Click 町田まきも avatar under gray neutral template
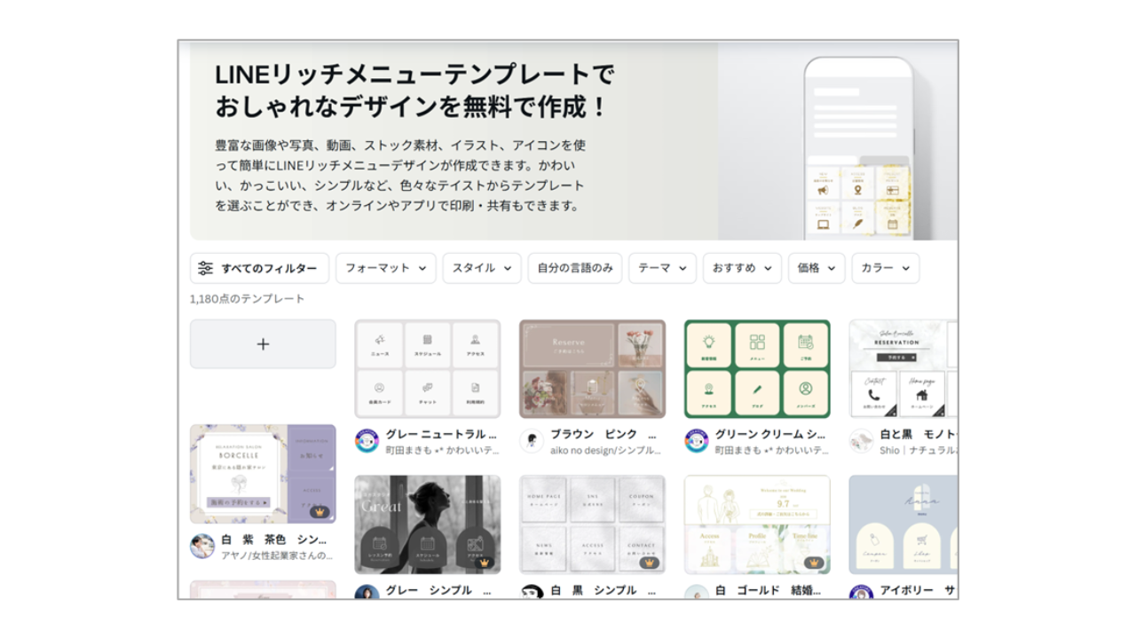This screenshot has width=1136, height=639. (367, 441)
